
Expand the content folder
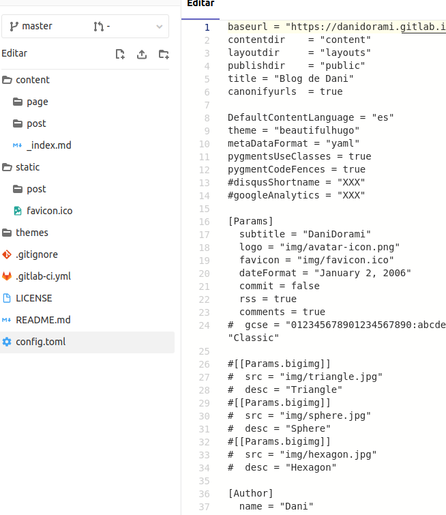click(32, 80)
